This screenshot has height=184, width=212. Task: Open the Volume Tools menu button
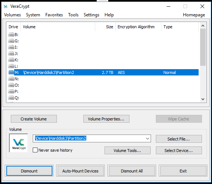pos(127,151)
